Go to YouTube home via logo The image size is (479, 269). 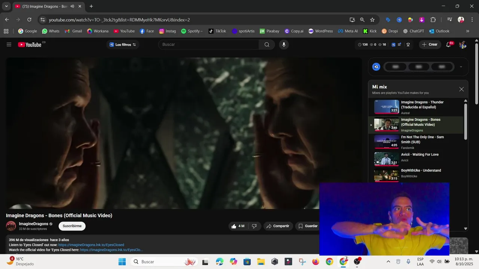[x=30, y=44]
